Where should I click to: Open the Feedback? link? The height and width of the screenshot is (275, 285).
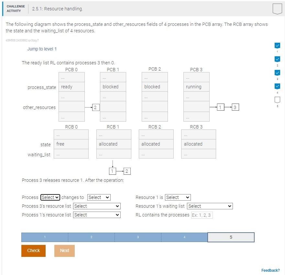271,270
